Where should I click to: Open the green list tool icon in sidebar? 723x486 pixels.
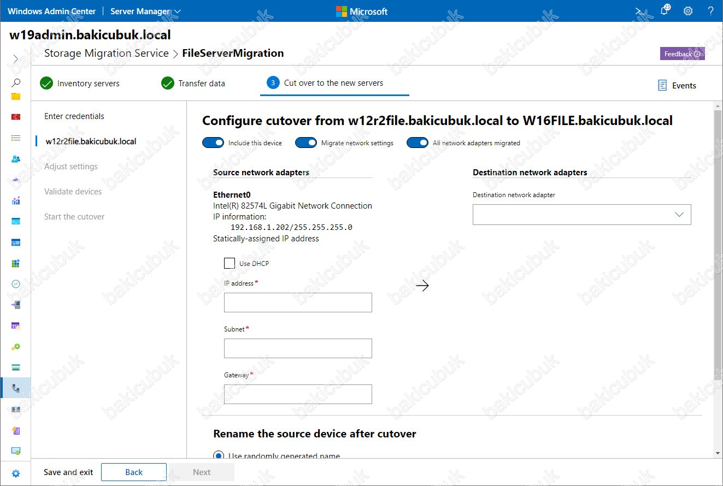pyautogui.click(x=16, y=138)
